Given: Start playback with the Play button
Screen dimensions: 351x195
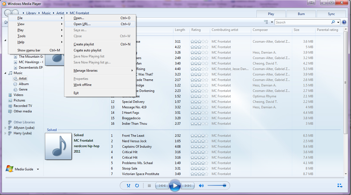Looking at the screenshot, I should pos(175,186).
